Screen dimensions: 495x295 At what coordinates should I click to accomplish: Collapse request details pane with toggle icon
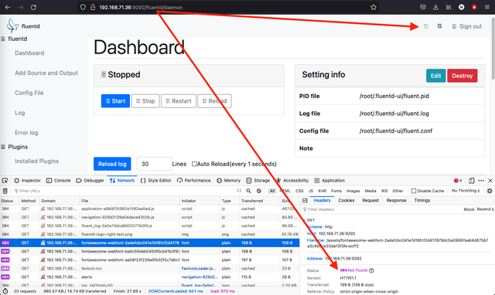[x=305, y=201]
